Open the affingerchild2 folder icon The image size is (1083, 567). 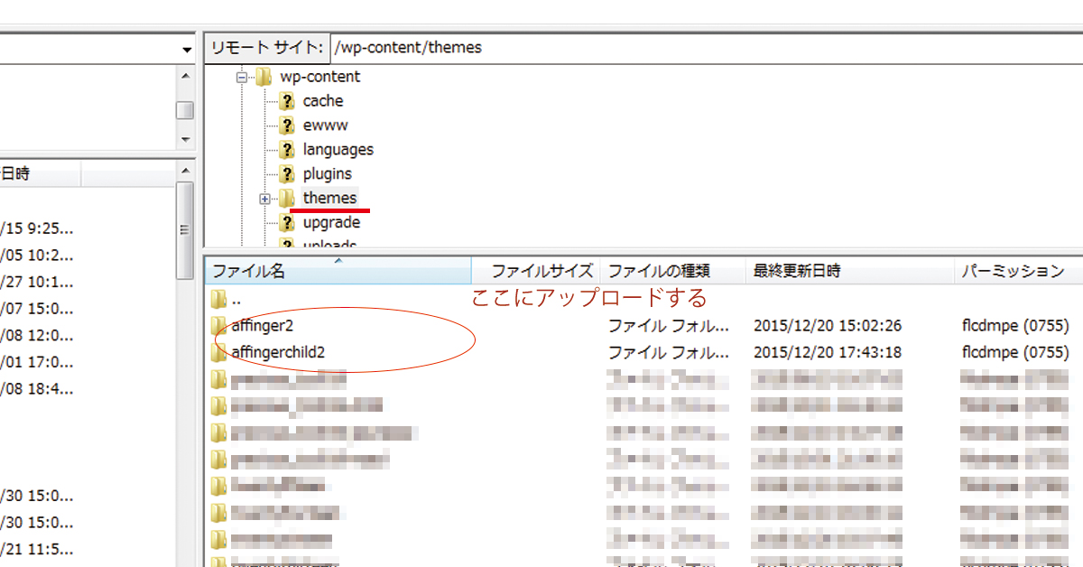(x=219, y=352)
